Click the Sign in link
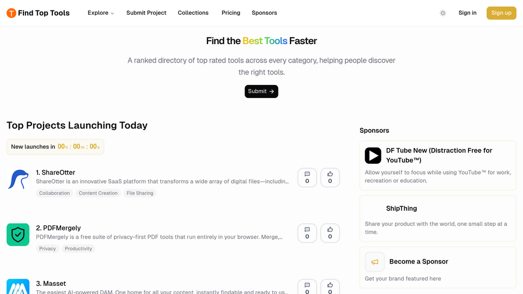This screenshot has width=523, height=294. 467,13
